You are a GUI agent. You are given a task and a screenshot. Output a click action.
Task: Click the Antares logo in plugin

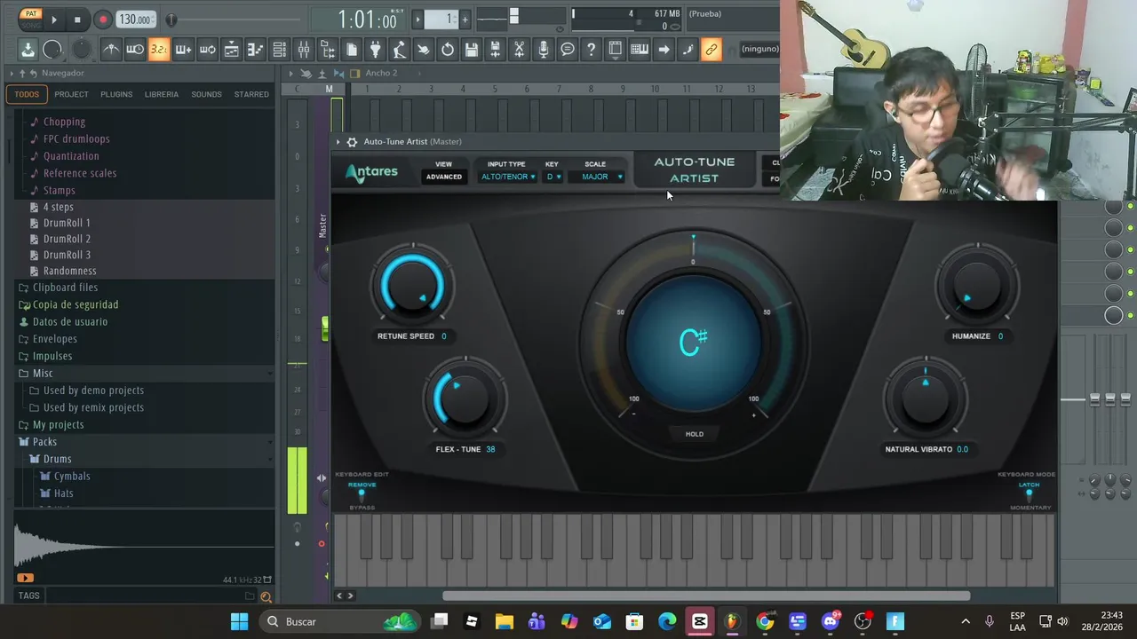(371, 172)
